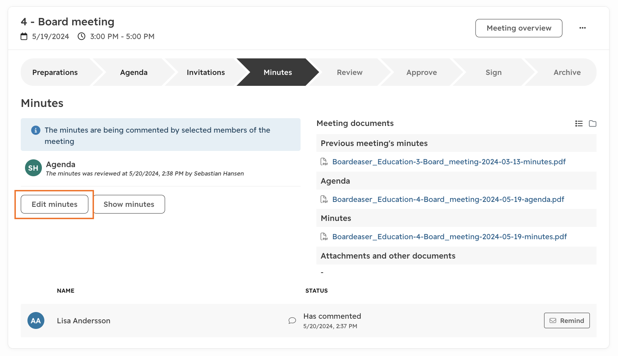Open Lisa Andersson's comment bubble icon
This screenshot has width=618, height=356.
(x=292, y=320)
